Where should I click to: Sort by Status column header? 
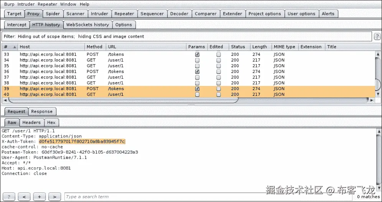coord(240,47)
